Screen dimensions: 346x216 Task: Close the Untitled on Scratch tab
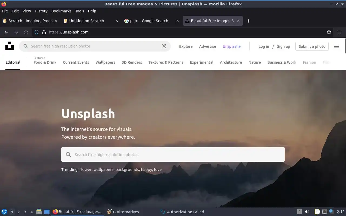[117, 21]
